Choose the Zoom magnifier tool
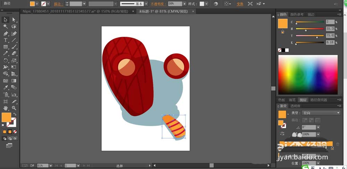Viewport: 347px width, 169px height. point(14,108)
